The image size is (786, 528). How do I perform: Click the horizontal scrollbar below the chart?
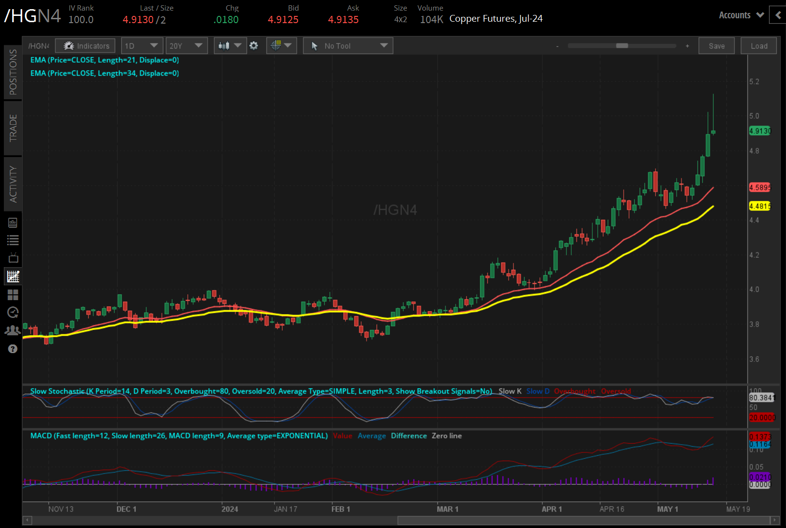[583, 520]
